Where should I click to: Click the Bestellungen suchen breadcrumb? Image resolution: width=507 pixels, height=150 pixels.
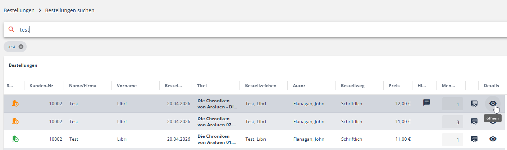click(x=70, y=10)
